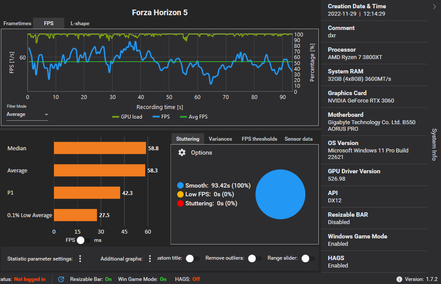Click the Version: 1.7.2 text
This screenshot has width=441, height=284.
tap(421, 279)
